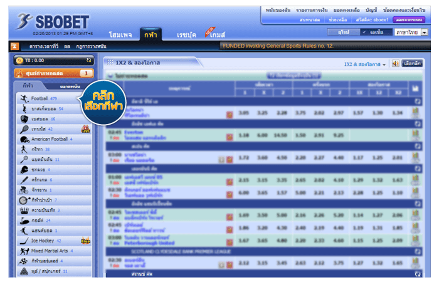Select odds 1.18 for Everton
439x282 pixels.
tap(243, 135)
